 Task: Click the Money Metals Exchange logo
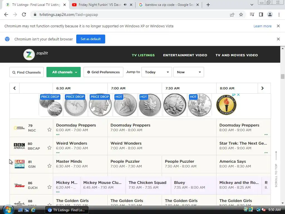[226, 105]
